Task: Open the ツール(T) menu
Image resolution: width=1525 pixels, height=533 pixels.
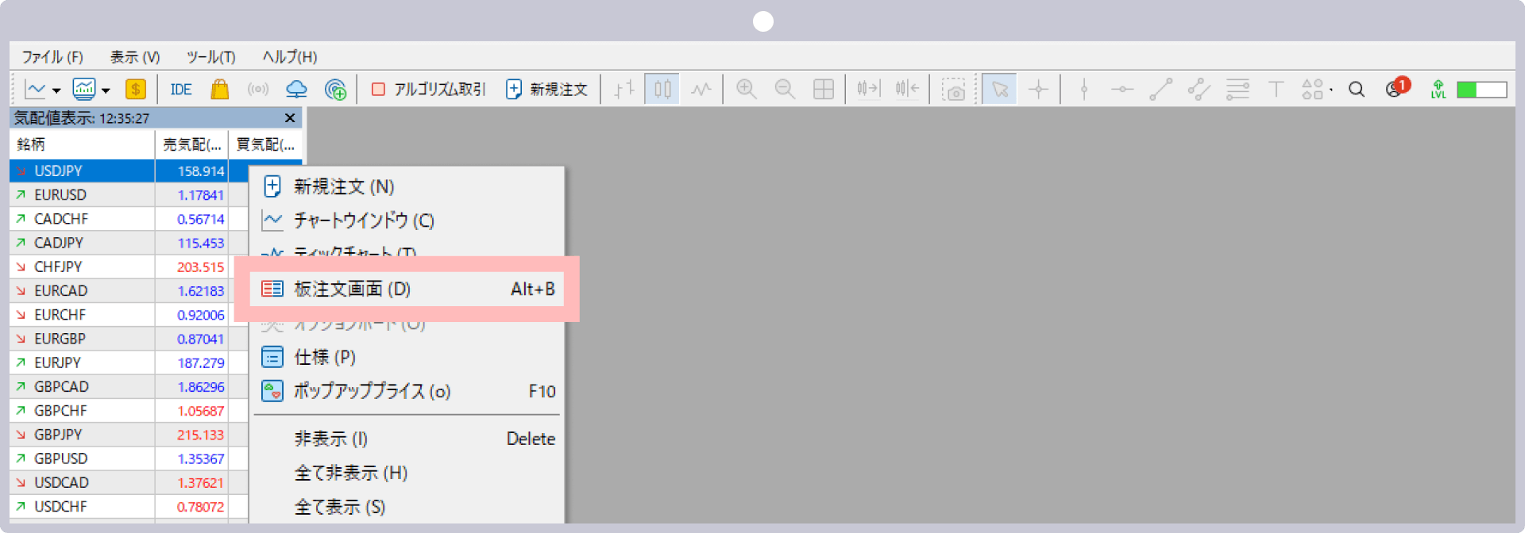Action: point(210,57)
